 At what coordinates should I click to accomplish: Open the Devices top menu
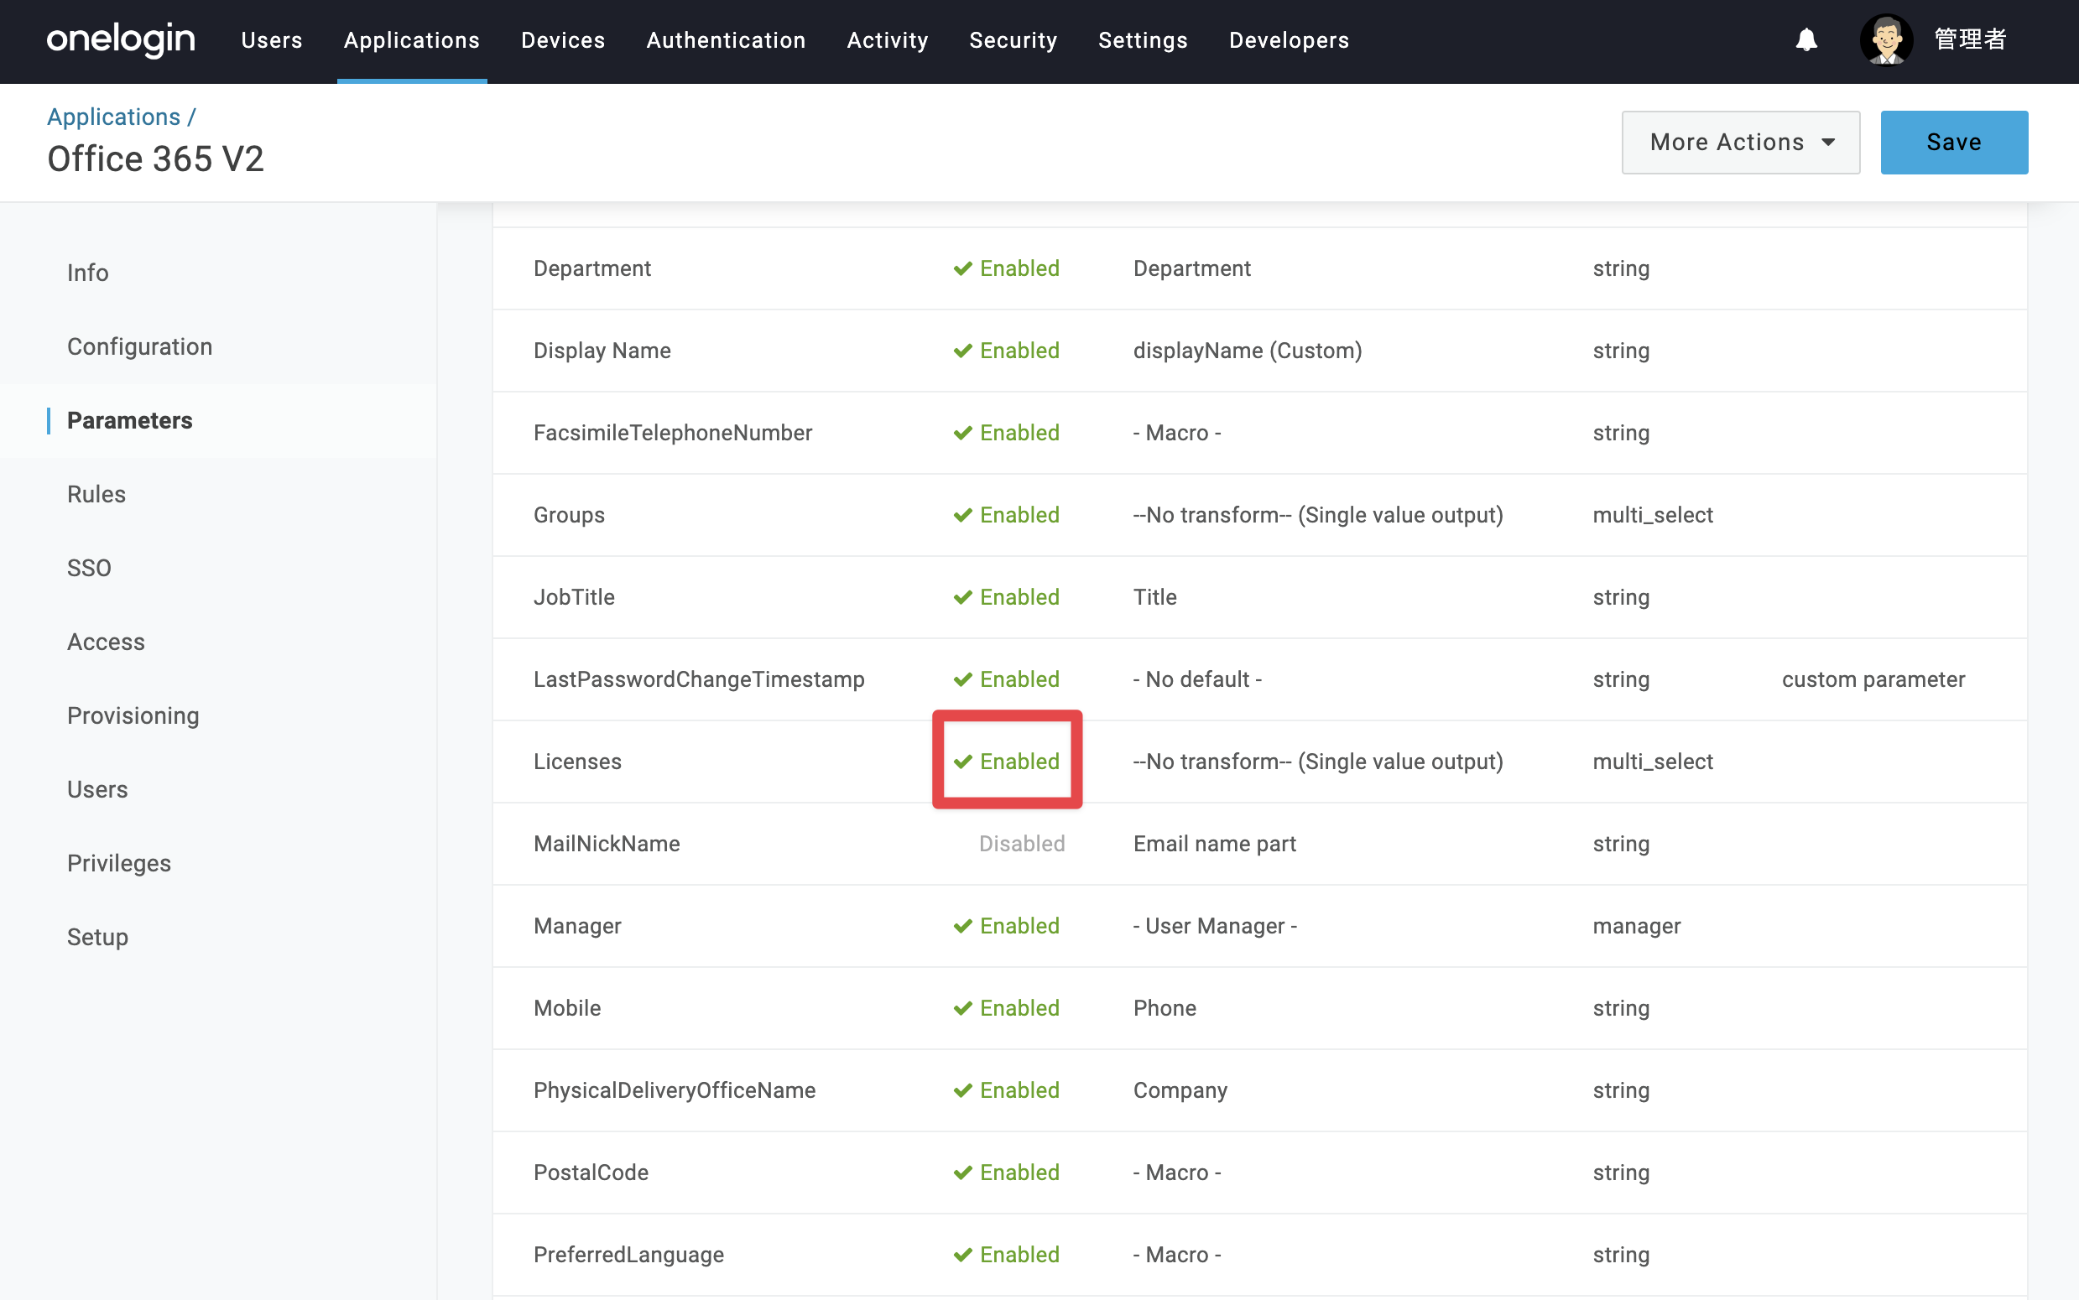(x=563, y=40)
